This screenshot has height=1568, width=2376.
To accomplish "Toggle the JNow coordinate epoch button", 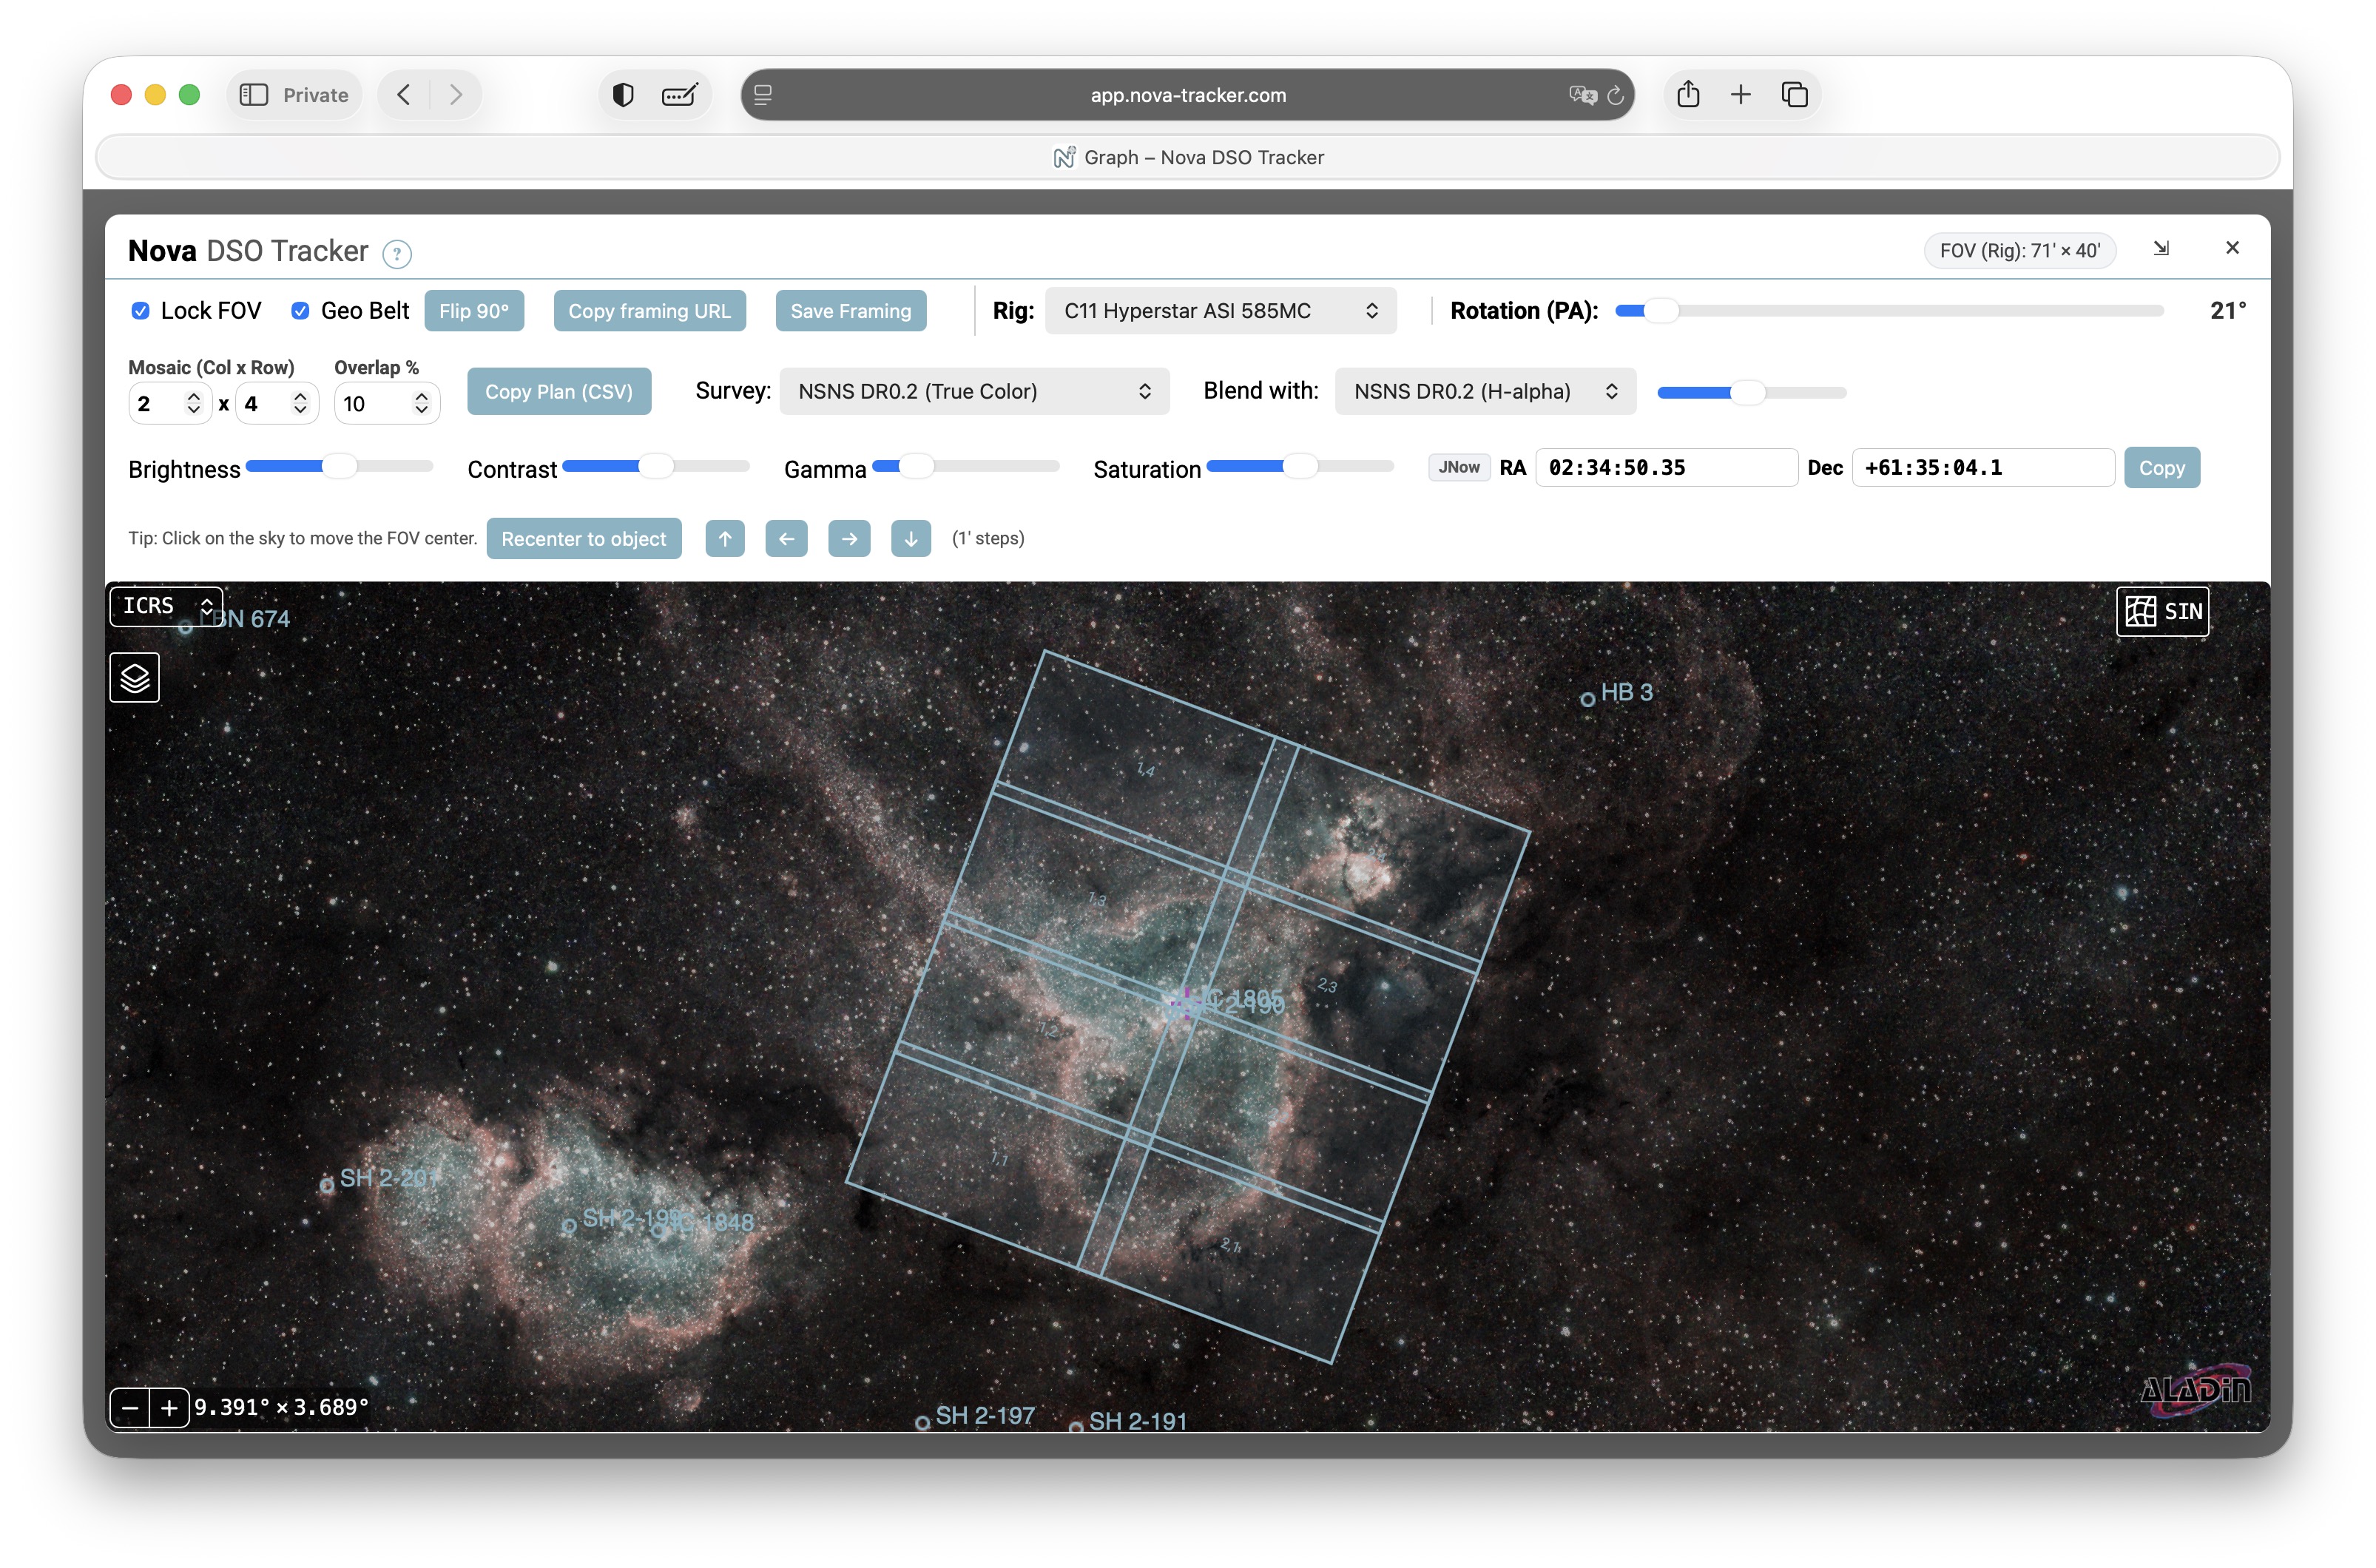I will tap(1458, 467).
